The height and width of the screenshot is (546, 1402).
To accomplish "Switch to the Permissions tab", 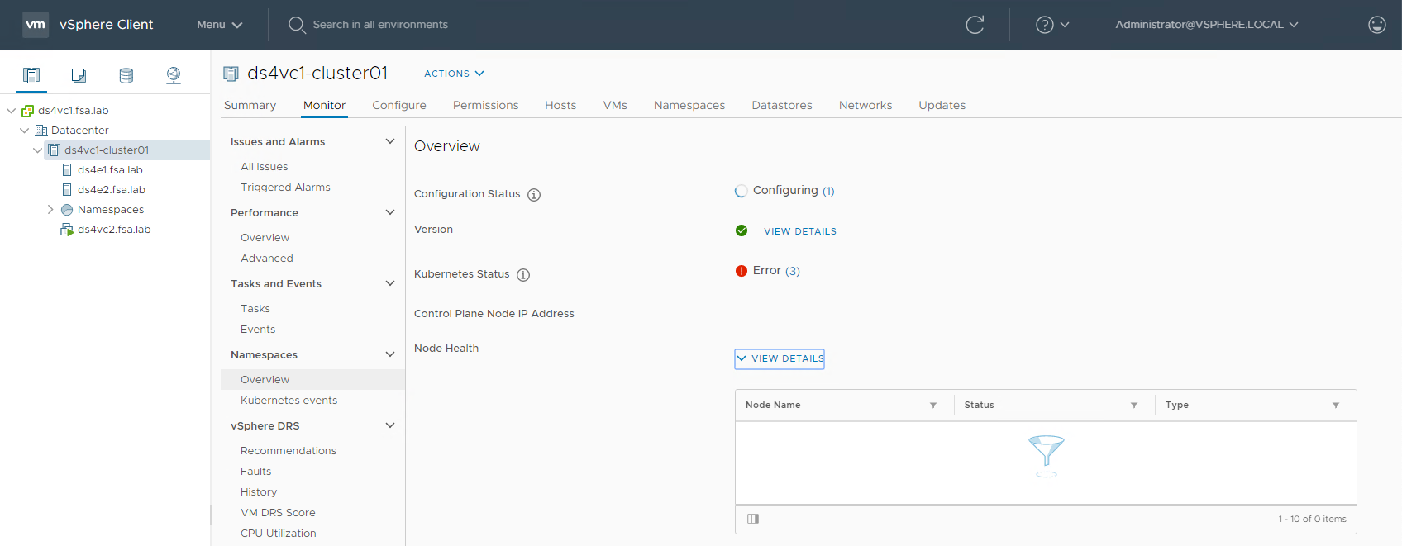I will (x=486, y=105).
